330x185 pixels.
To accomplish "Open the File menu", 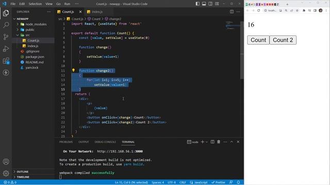I will (13, 4).
